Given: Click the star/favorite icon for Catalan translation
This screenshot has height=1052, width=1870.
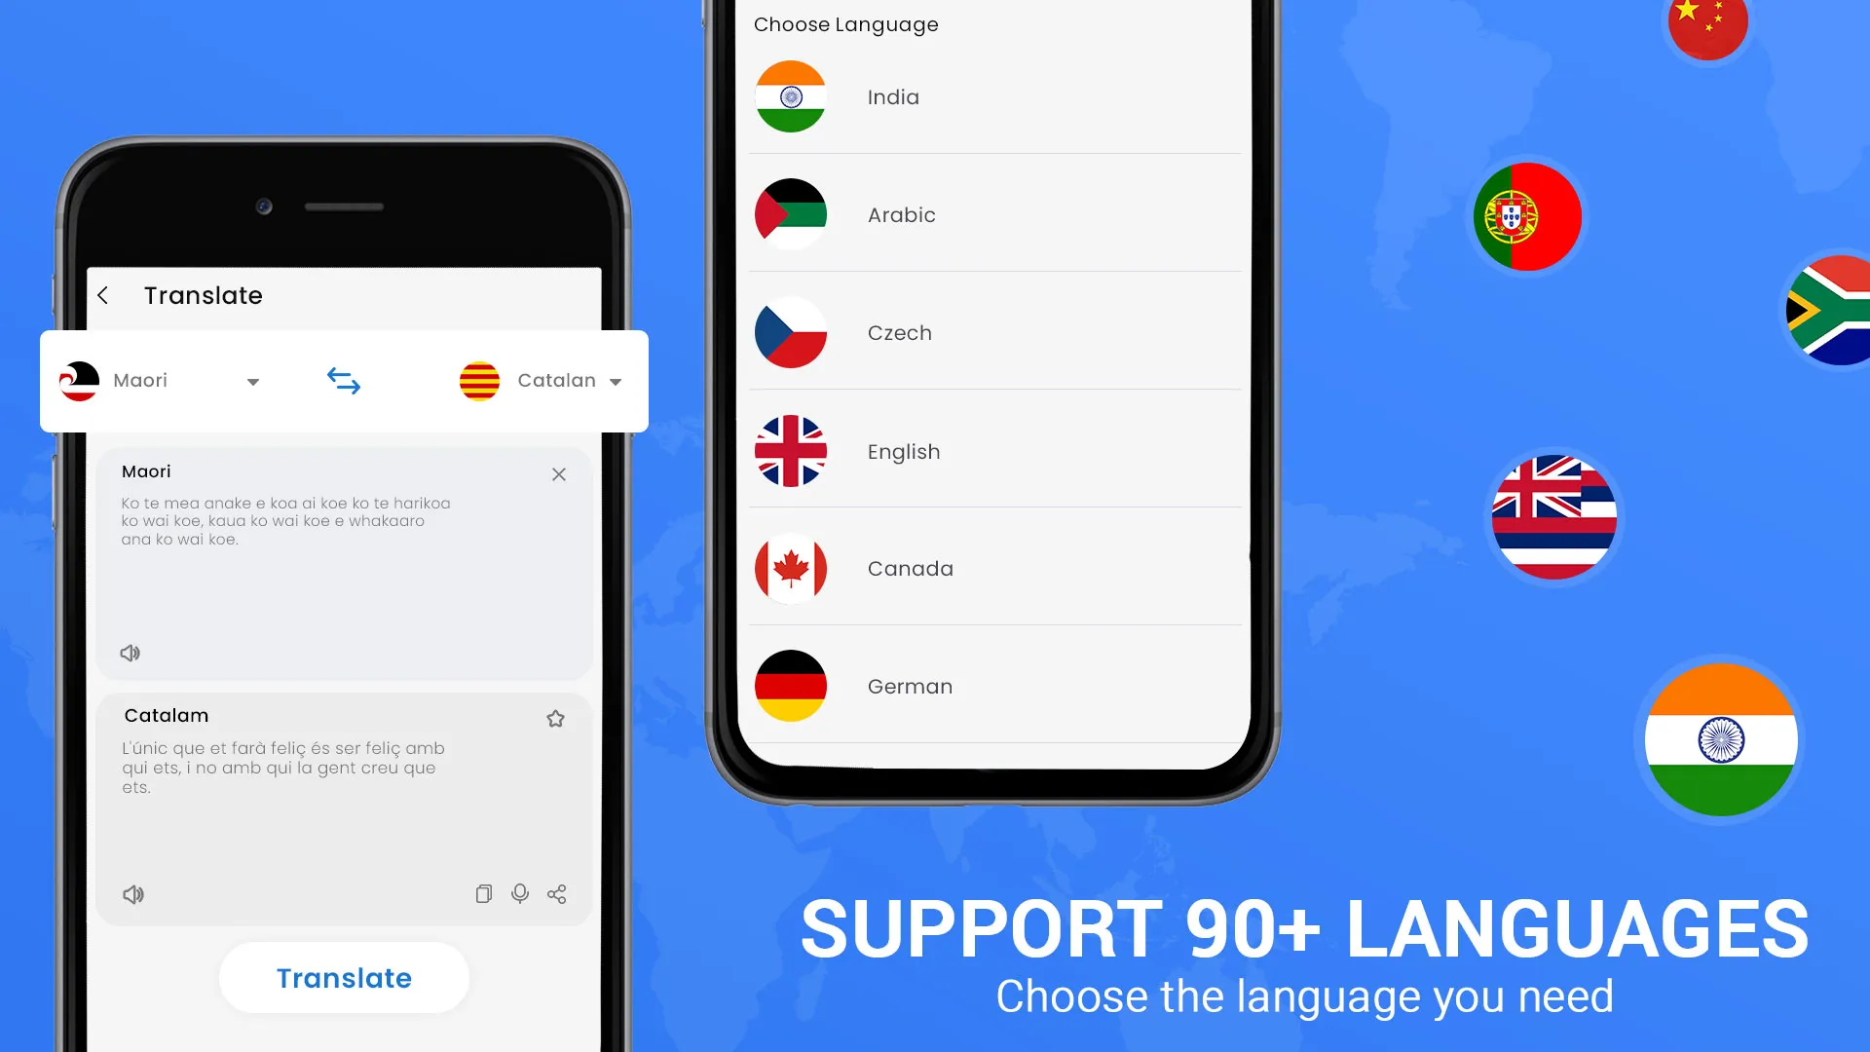Looking at the screenshot, I should (x=557, y=717).
